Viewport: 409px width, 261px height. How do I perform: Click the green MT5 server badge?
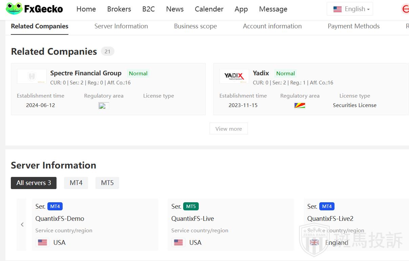191,206
